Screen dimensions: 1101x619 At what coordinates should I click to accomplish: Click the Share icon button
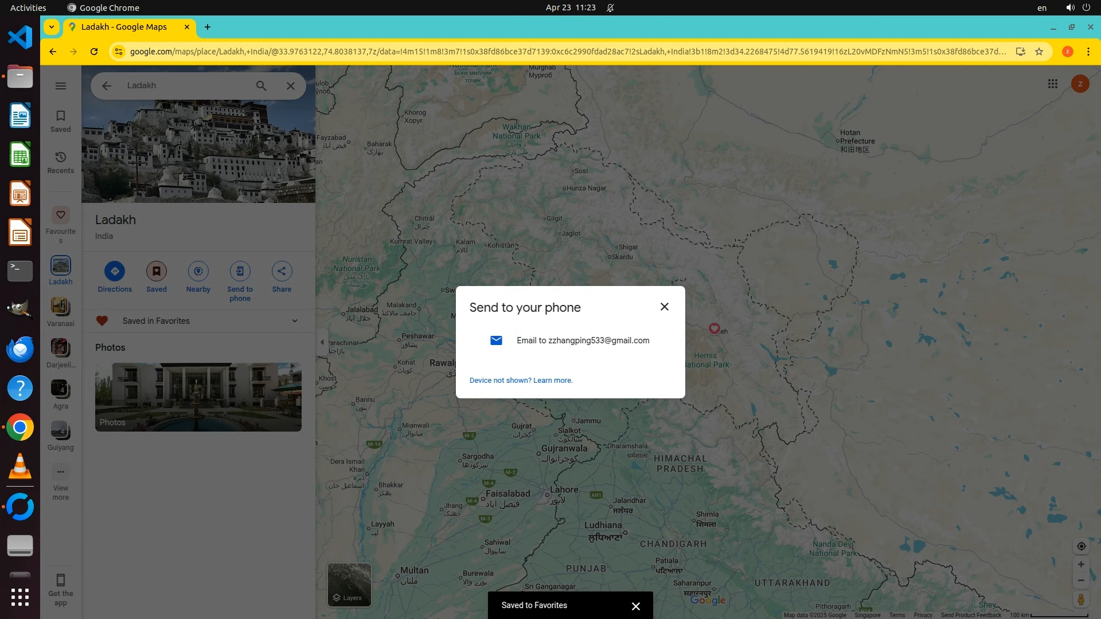point(282,271)
